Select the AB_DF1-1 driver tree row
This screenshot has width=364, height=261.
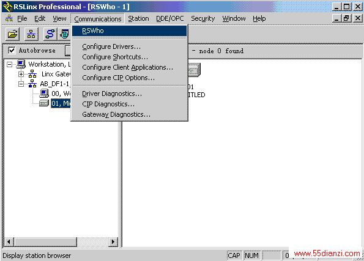(x=55, y=84)
